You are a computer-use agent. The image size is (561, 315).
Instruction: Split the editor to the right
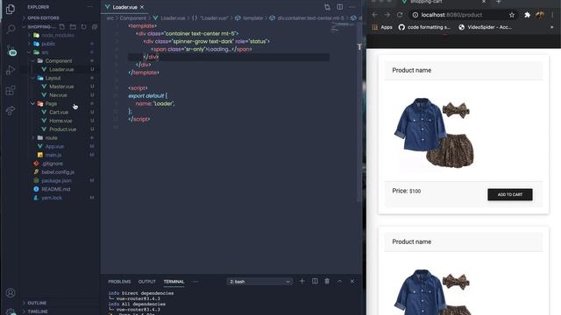[339, 7]
